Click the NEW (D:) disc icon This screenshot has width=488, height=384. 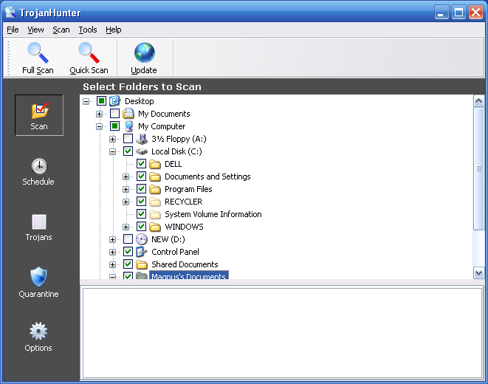[142, 239]
